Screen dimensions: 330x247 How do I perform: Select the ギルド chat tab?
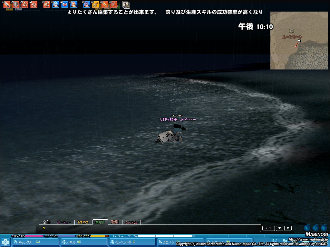(100, 222)
